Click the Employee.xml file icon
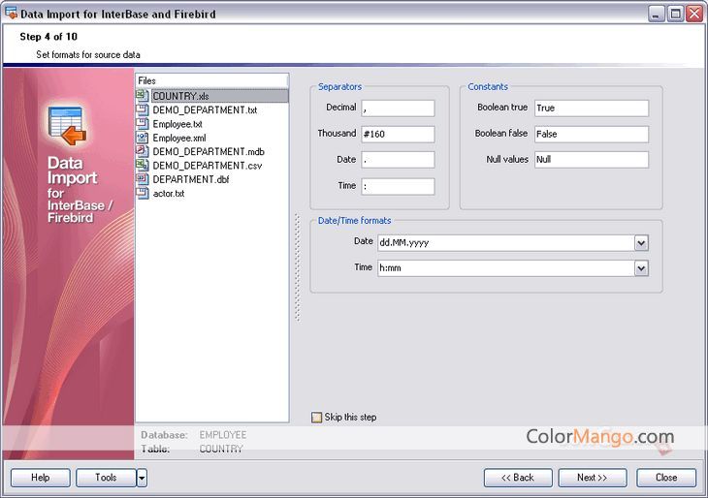The image size is (708, 498). click(143, 138)
